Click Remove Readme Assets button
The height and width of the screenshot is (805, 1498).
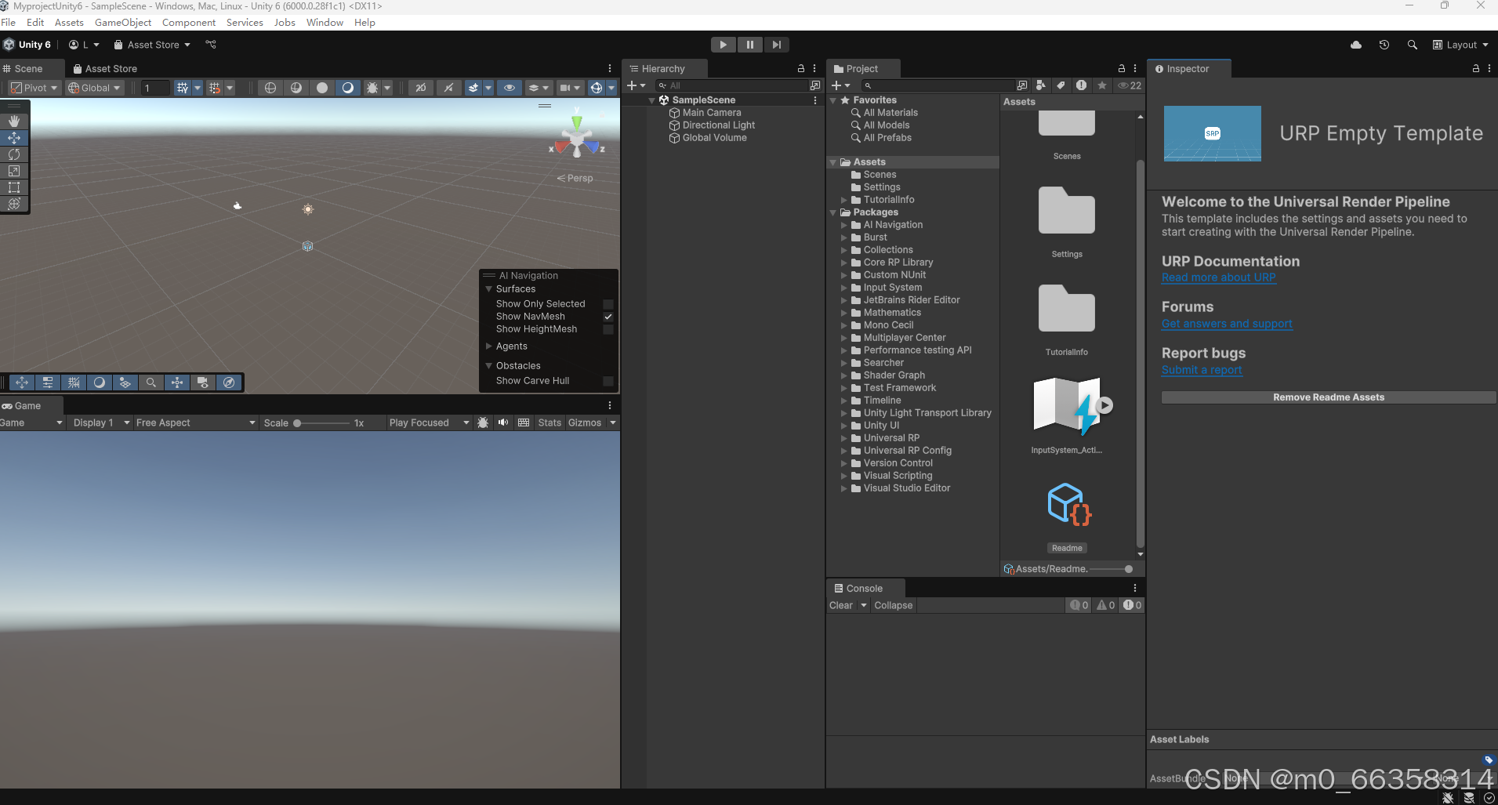[x=1329, y=397]
